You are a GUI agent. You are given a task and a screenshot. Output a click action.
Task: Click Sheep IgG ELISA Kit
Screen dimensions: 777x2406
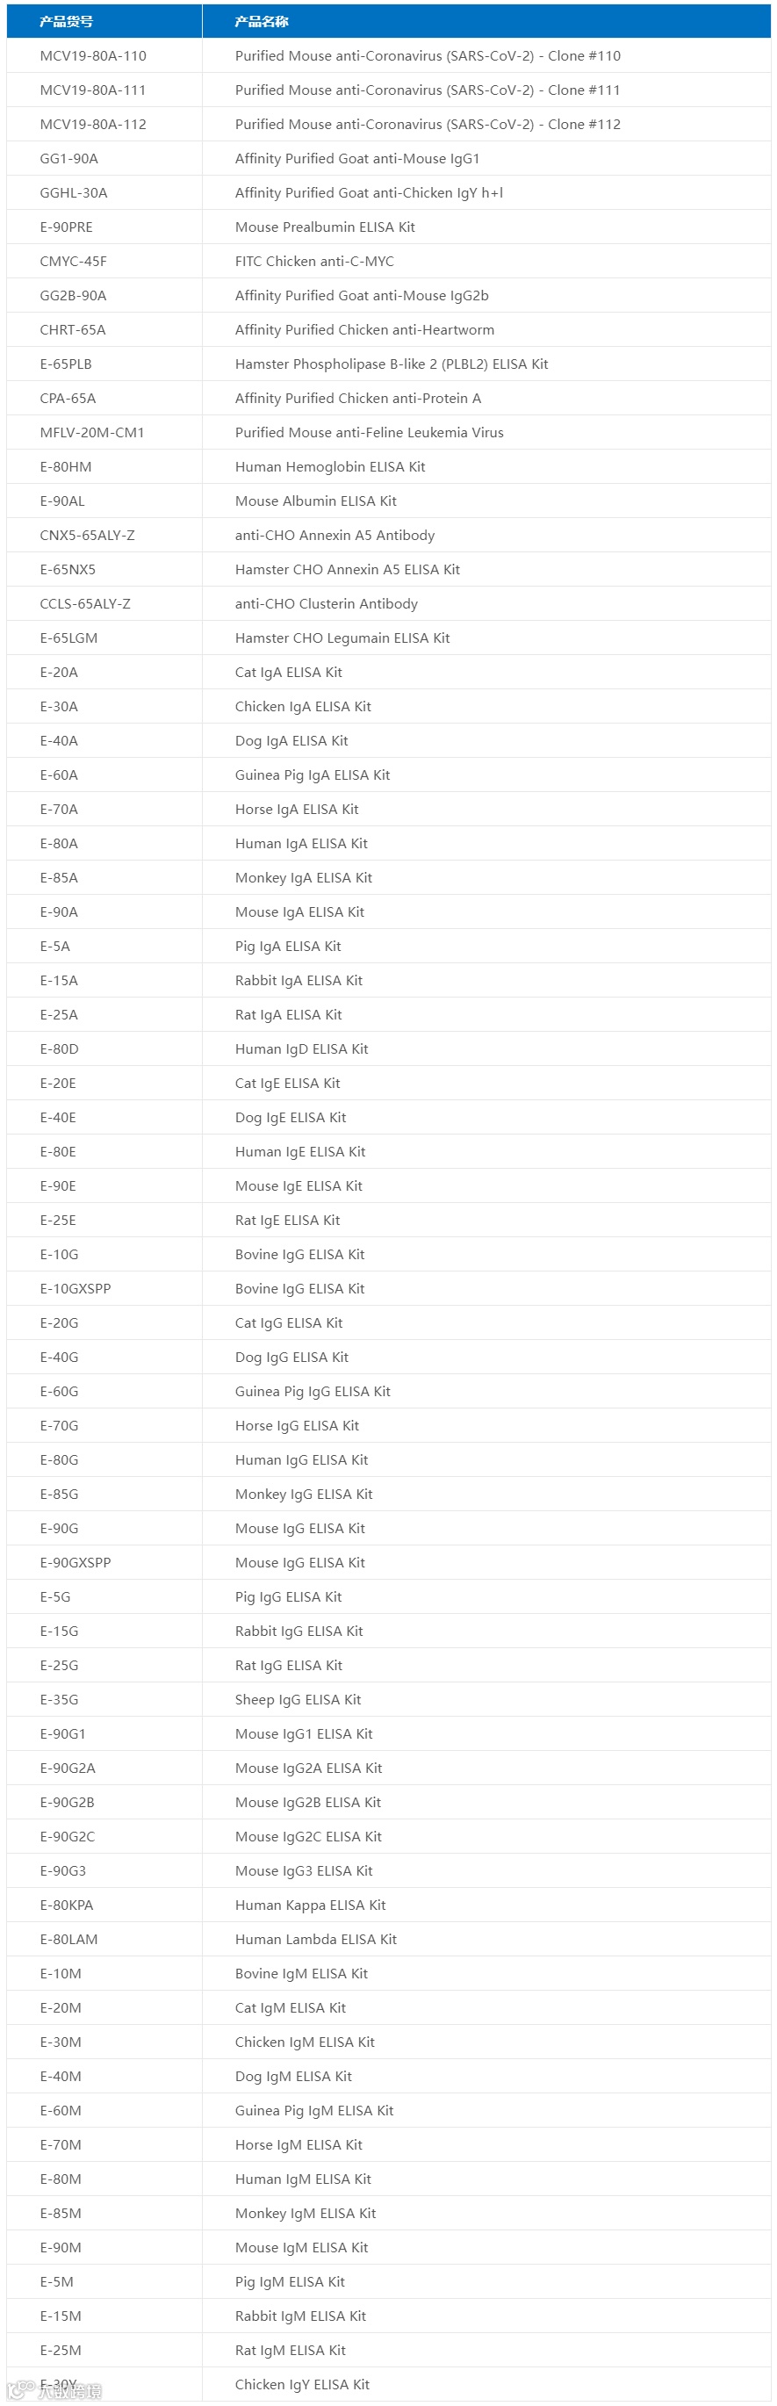pyautogui.click(x=298, y=1700)
